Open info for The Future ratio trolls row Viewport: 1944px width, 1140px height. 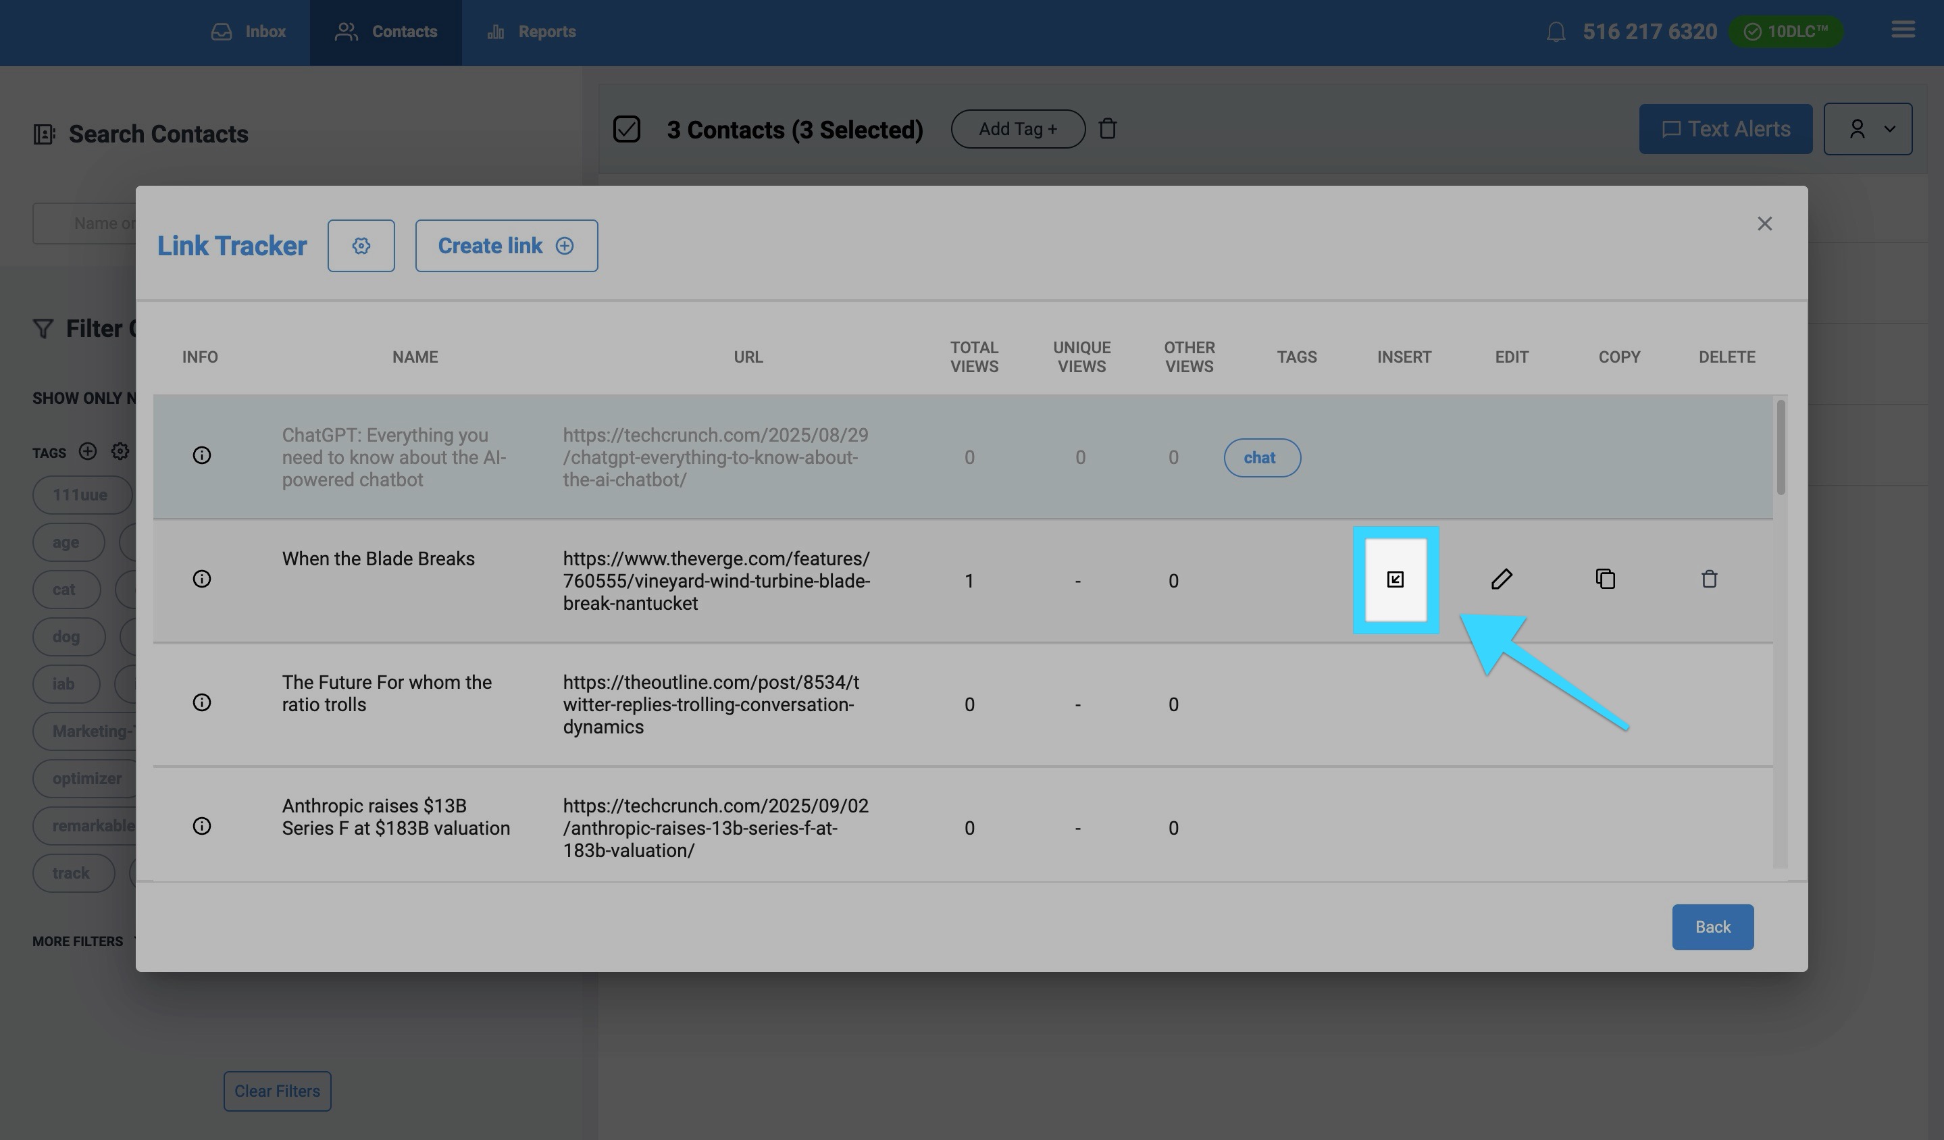201,702
